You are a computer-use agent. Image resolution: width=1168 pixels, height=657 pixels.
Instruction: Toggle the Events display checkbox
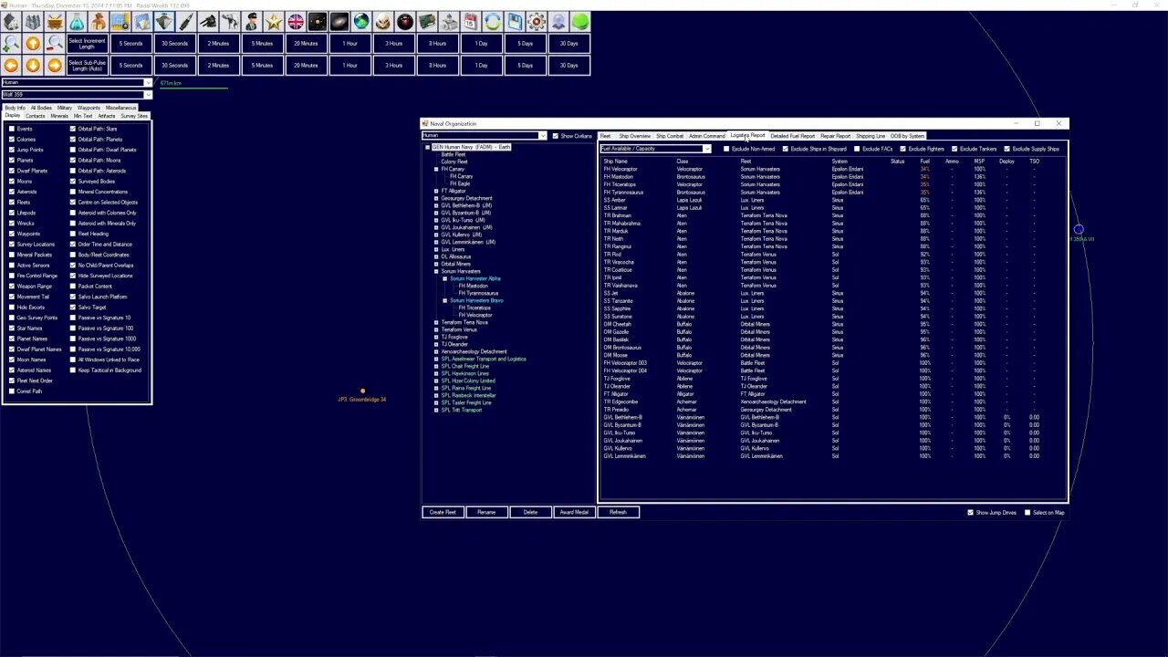click(12, 129)
